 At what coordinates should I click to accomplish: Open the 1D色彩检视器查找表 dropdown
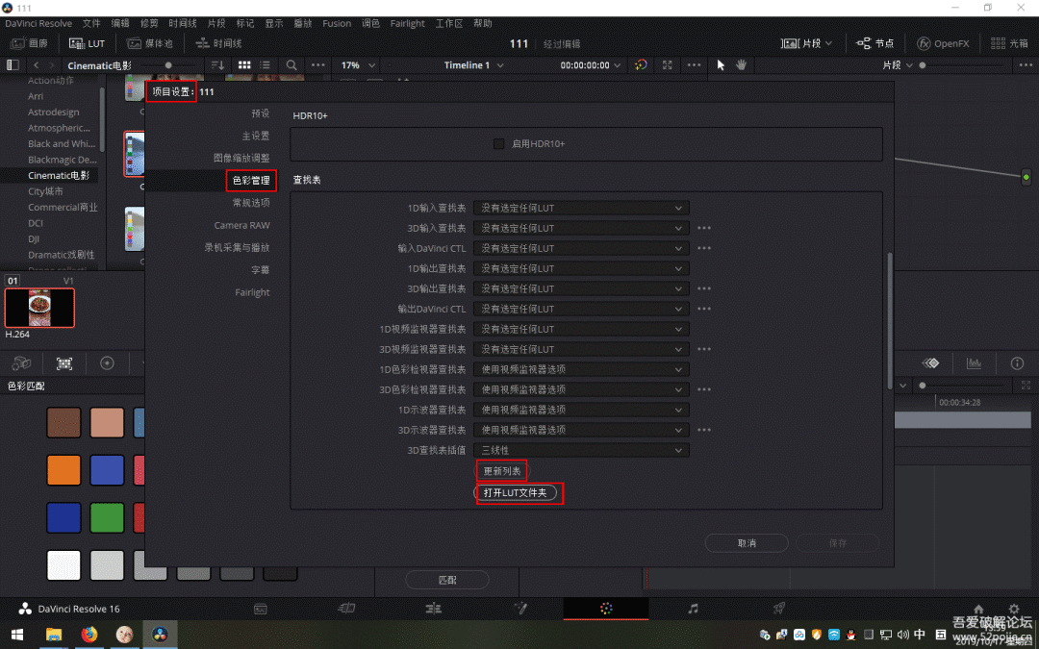581,369
